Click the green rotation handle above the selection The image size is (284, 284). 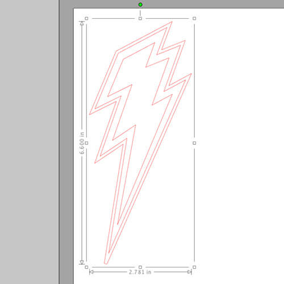point(140,5)
